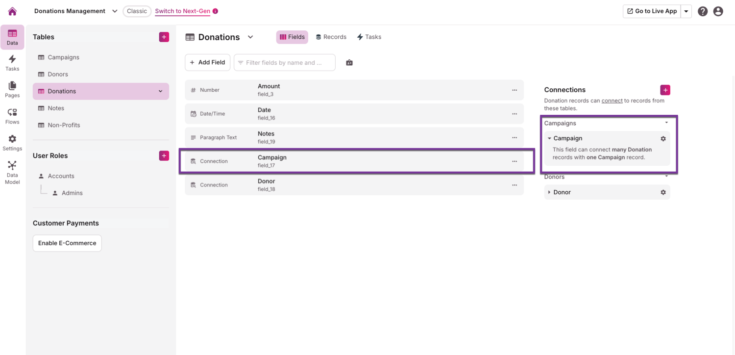
Task: Open the Tasks section in sidebar
Action: [x=12, y=63]
